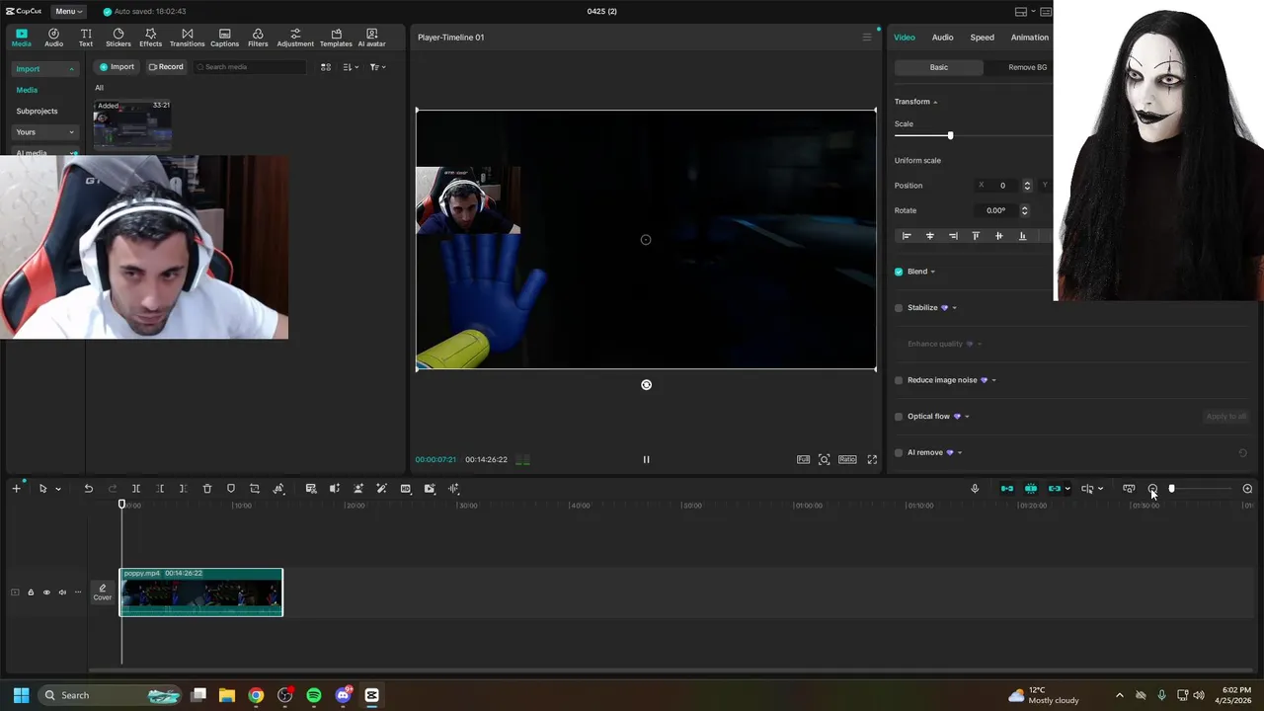This screenshot has width=1264, height=711.
Task: Add a marker on the timeline
Action: point(231,489)
